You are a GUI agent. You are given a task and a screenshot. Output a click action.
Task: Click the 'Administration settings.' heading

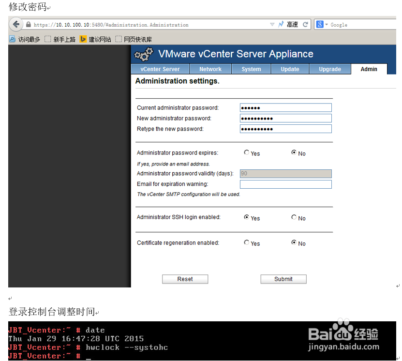[177, 81]
